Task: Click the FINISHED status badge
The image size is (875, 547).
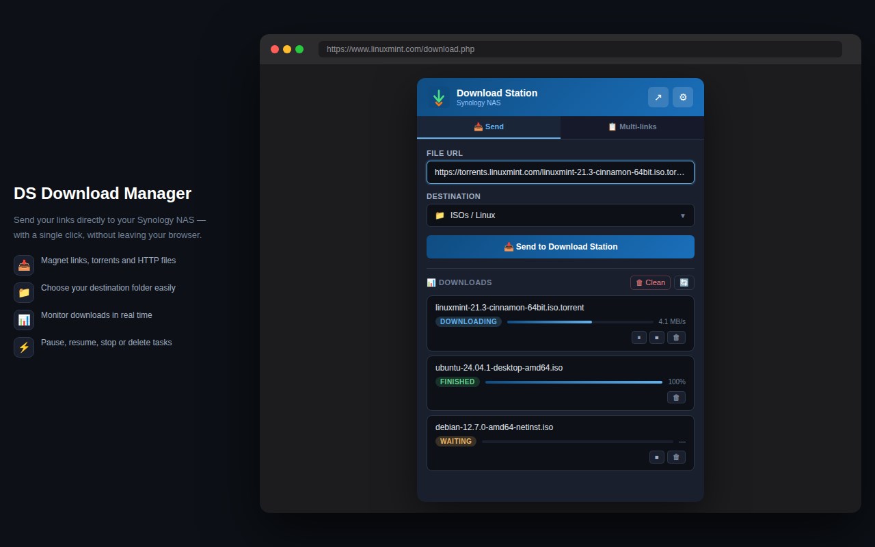Action: [x=457, y=382]
